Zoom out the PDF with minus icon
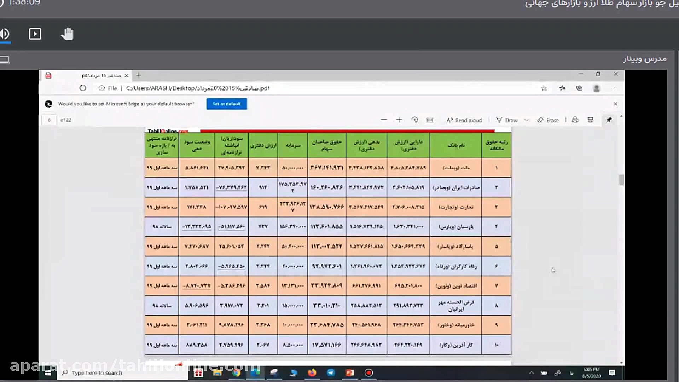The image size is (679, 382). coord(384,120)
